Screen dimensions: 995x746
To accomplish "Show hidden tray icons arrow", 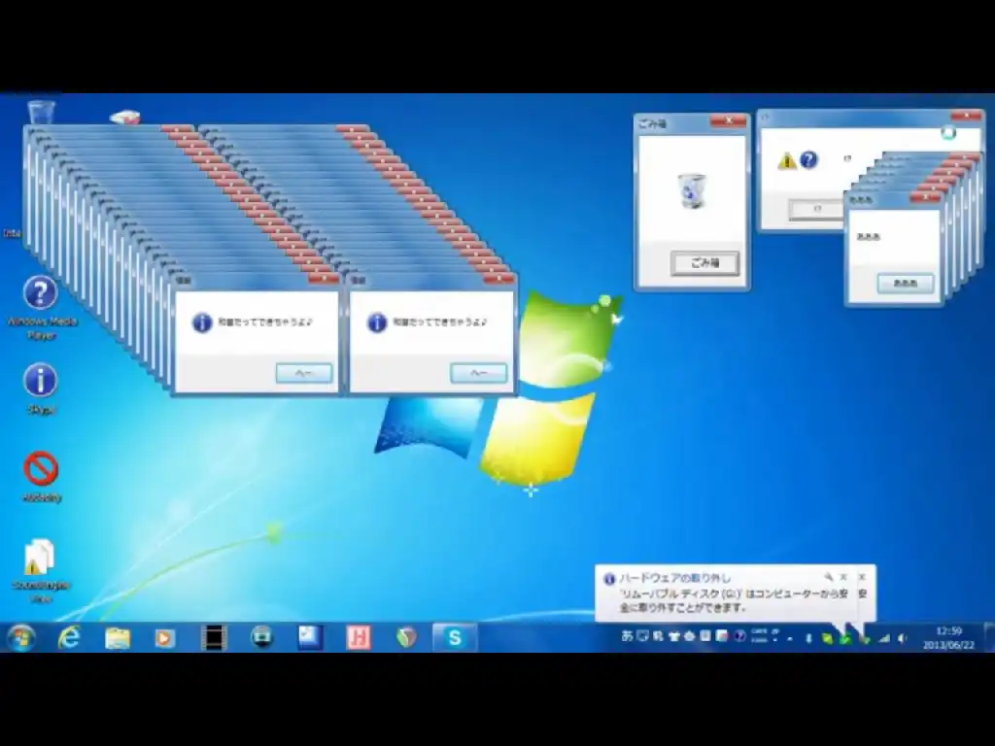I will tap(790, 639).
